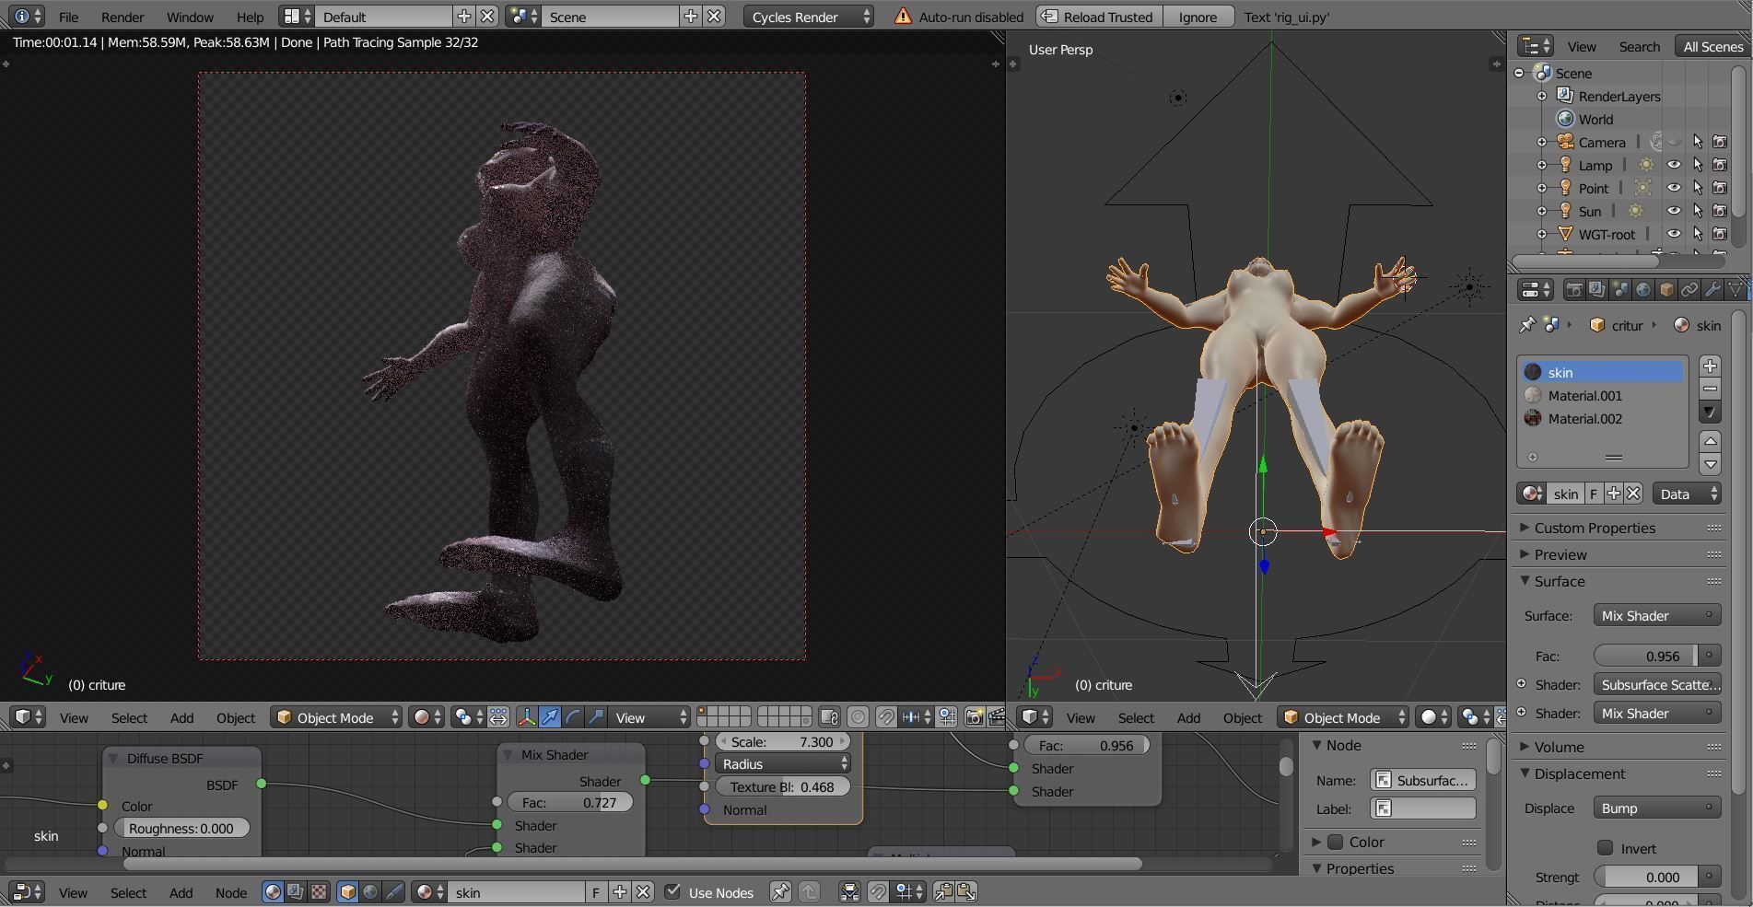Screen dimensions: 1753x907
Task: Select the translate manipulator arrow icon
Action: tap(550, 717)
